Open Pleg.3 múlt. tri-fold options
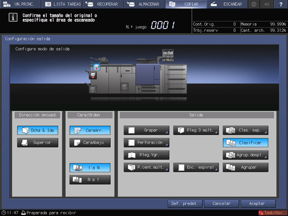 [196, 130]
